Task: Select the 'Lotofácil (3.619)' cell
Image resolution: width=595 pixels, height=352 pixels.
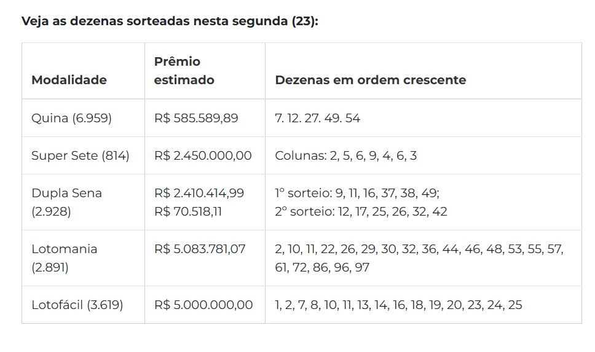Action: [77, 305]
